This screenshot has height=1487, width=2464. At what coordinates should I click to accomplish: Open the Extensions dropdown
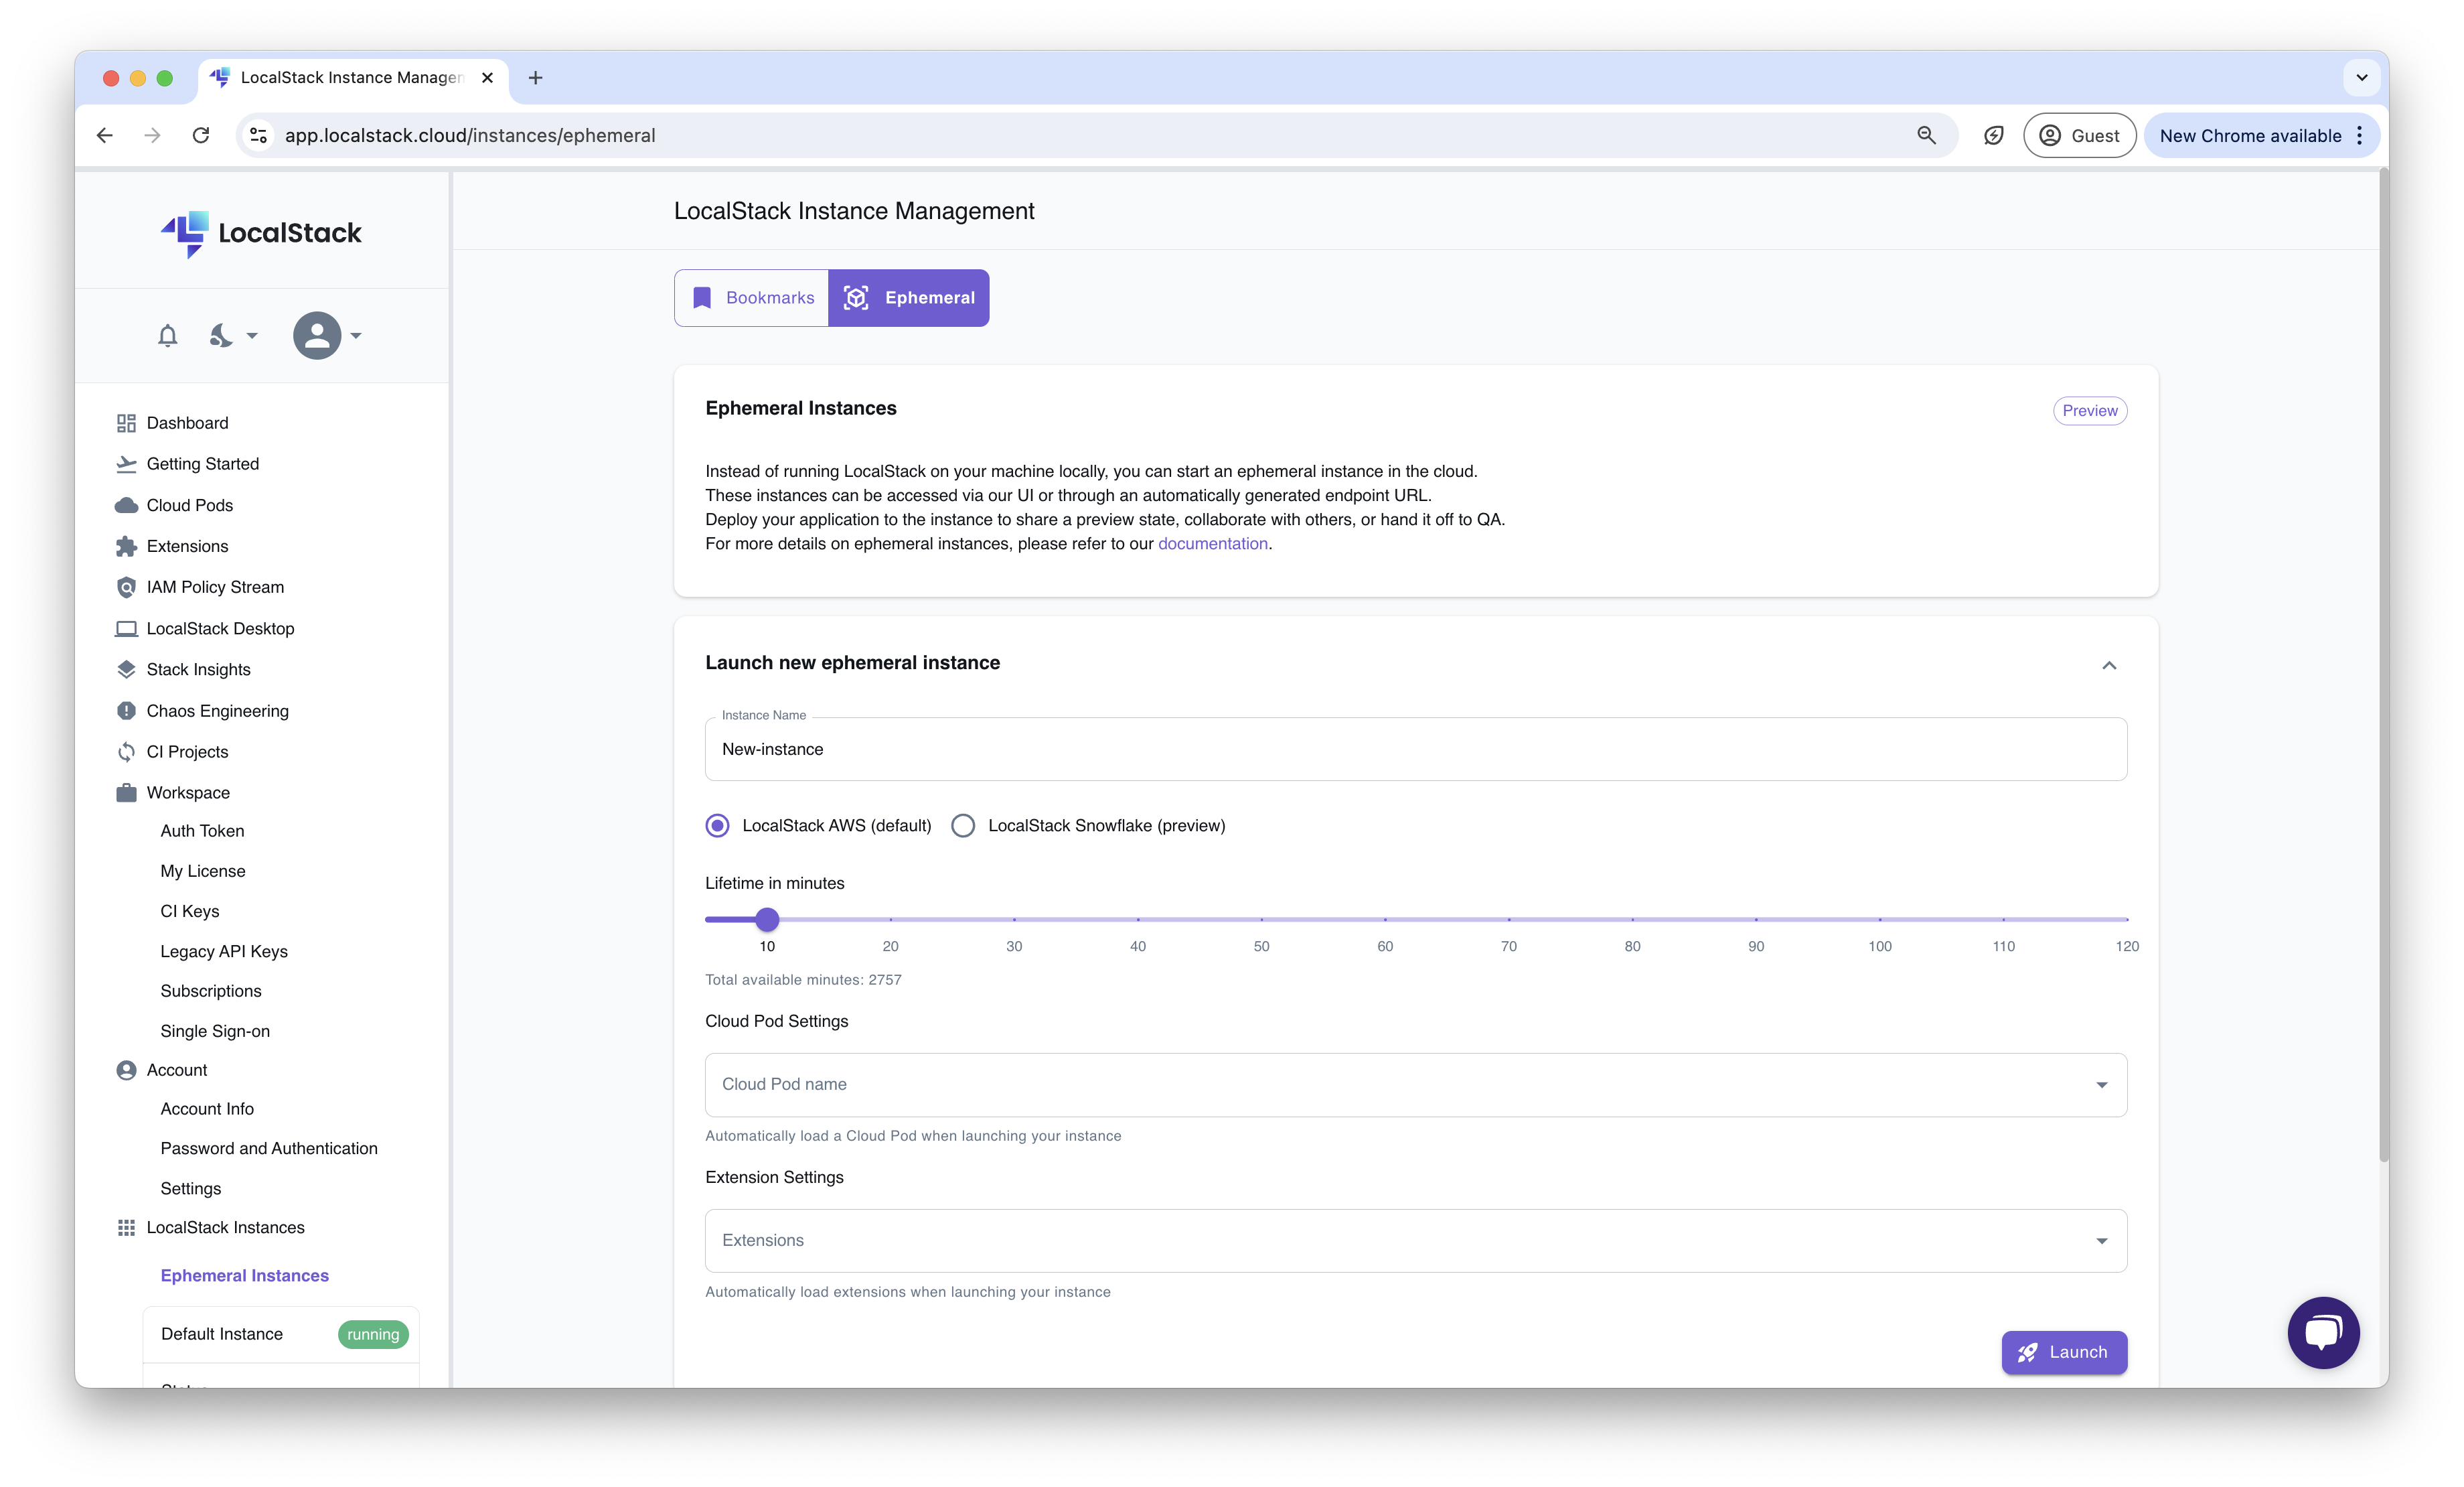[1415, 1241]
